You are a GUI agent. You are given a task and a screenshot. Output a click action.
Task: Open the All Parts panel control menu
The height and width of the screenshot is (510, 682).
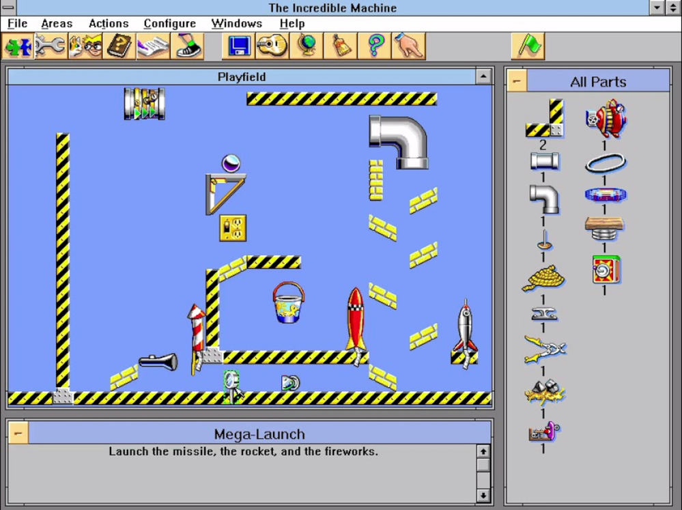click(x=517, y=81)
